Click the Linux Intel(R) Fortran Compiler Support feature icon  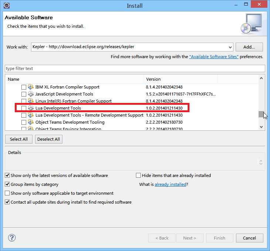click(x=31, y=101)
